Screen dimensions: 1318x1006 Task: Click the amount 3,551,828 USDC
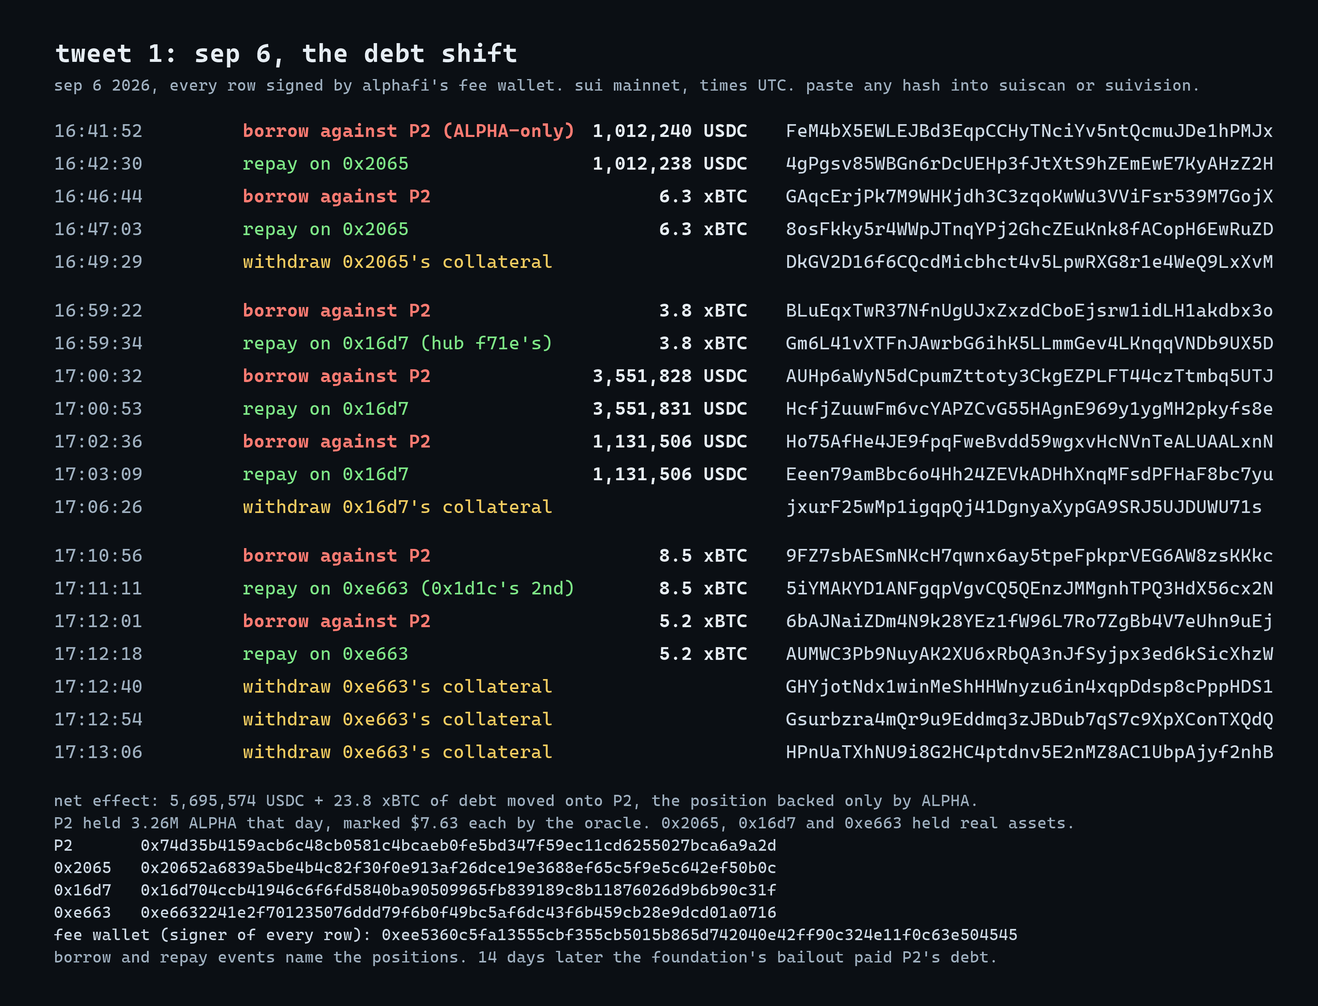click(x=670, y=376)
